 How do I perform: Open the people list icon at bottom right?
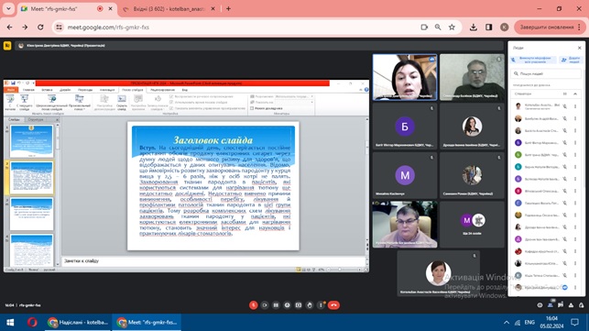(x=551, y=305)
